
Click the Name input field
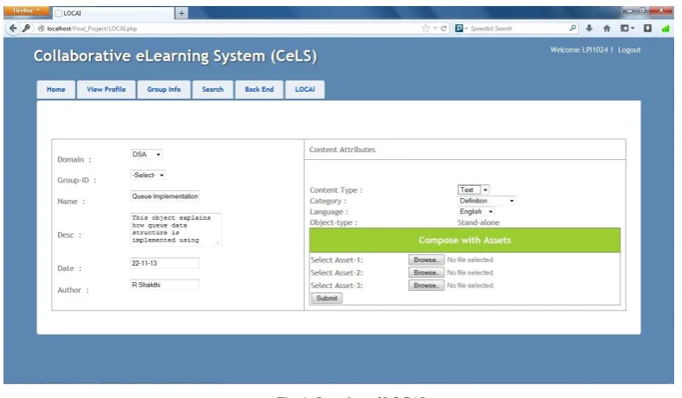pyautogui.click(x=165, y=196)
